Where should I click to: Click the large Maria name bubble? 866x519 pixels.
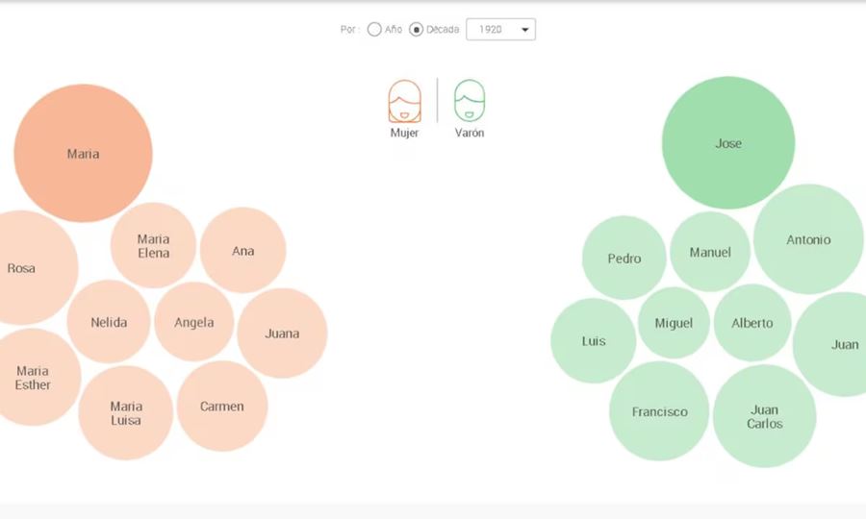coord(83,154)
